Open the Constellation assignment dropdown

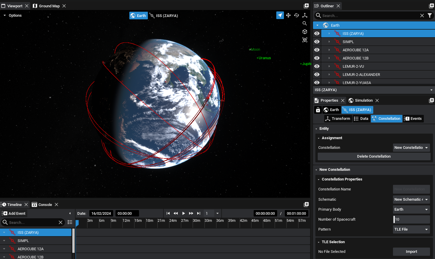411,148
